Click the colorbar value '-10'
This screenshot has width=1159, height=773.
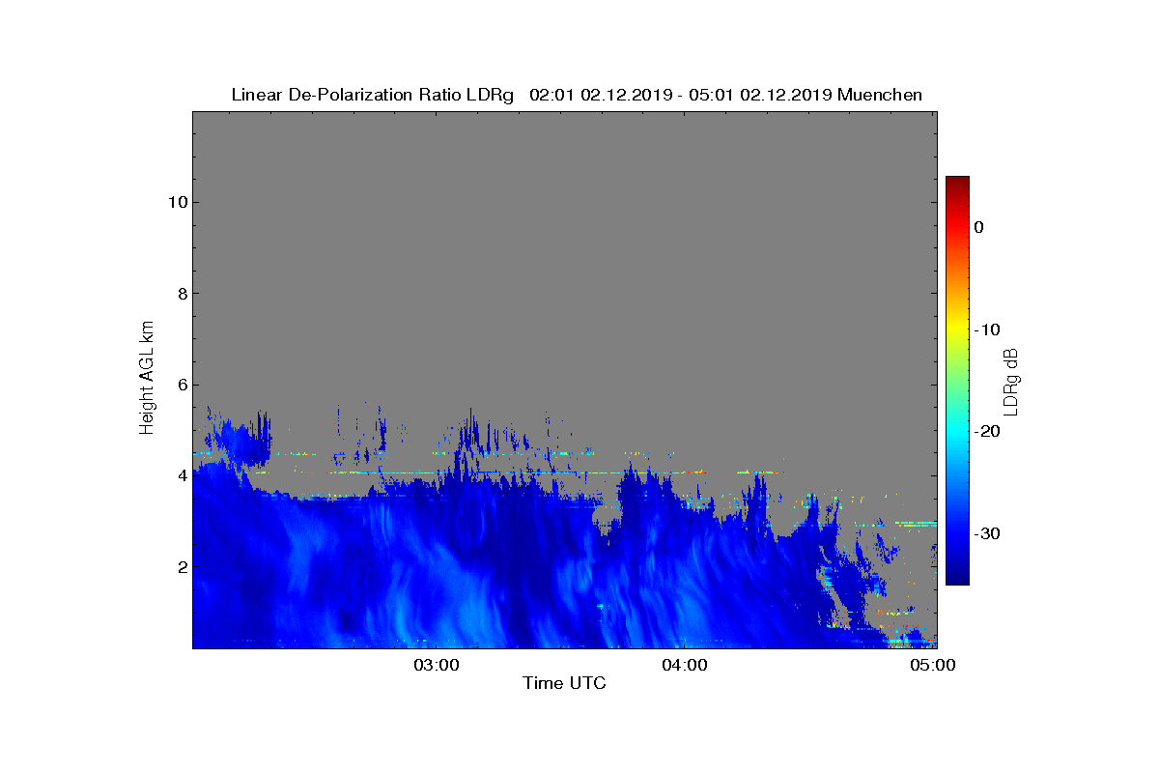986,329
